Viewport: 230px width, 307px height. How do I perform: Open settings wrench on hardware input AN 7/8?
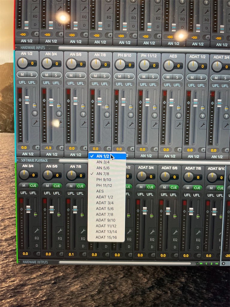[108, 124]
